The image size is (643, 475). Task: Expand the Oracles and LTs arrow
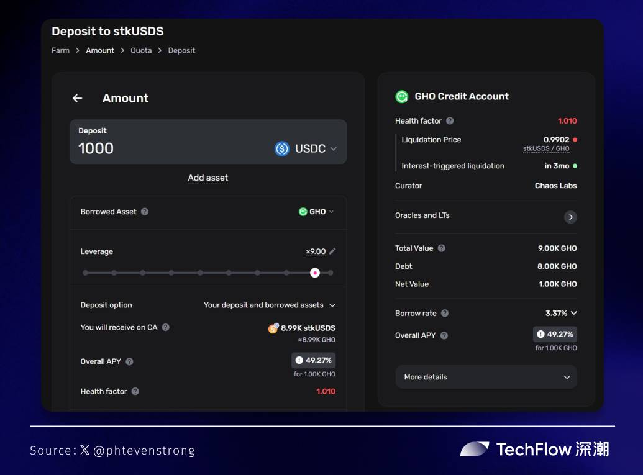[570, 217]
